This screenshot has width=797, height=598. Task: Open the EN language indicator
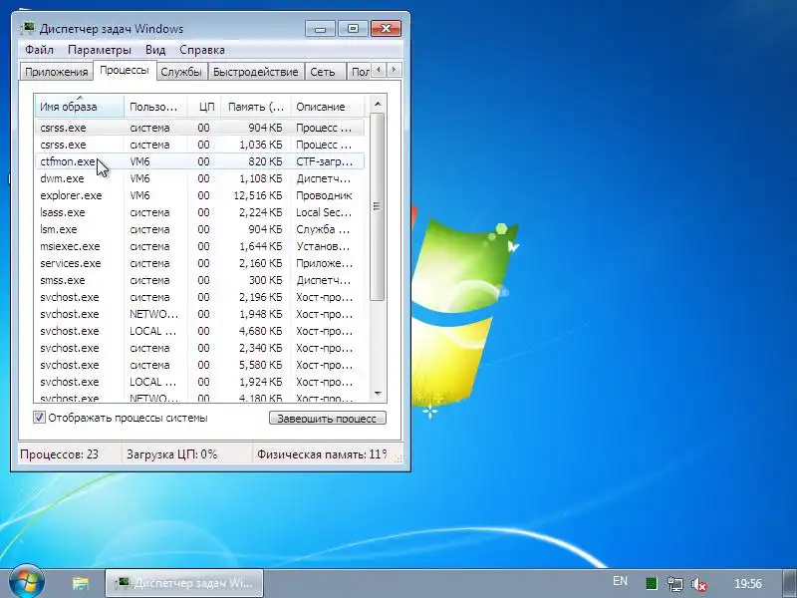pos(620,581)
